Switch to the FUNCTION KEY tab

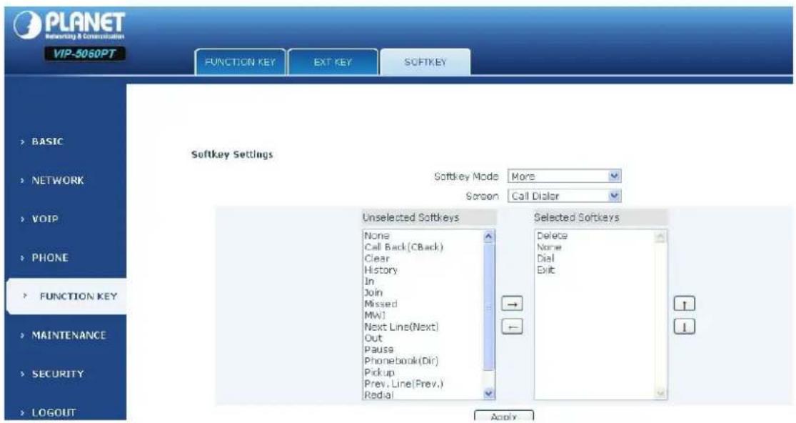pyautogui.click(x=240, y=62)
